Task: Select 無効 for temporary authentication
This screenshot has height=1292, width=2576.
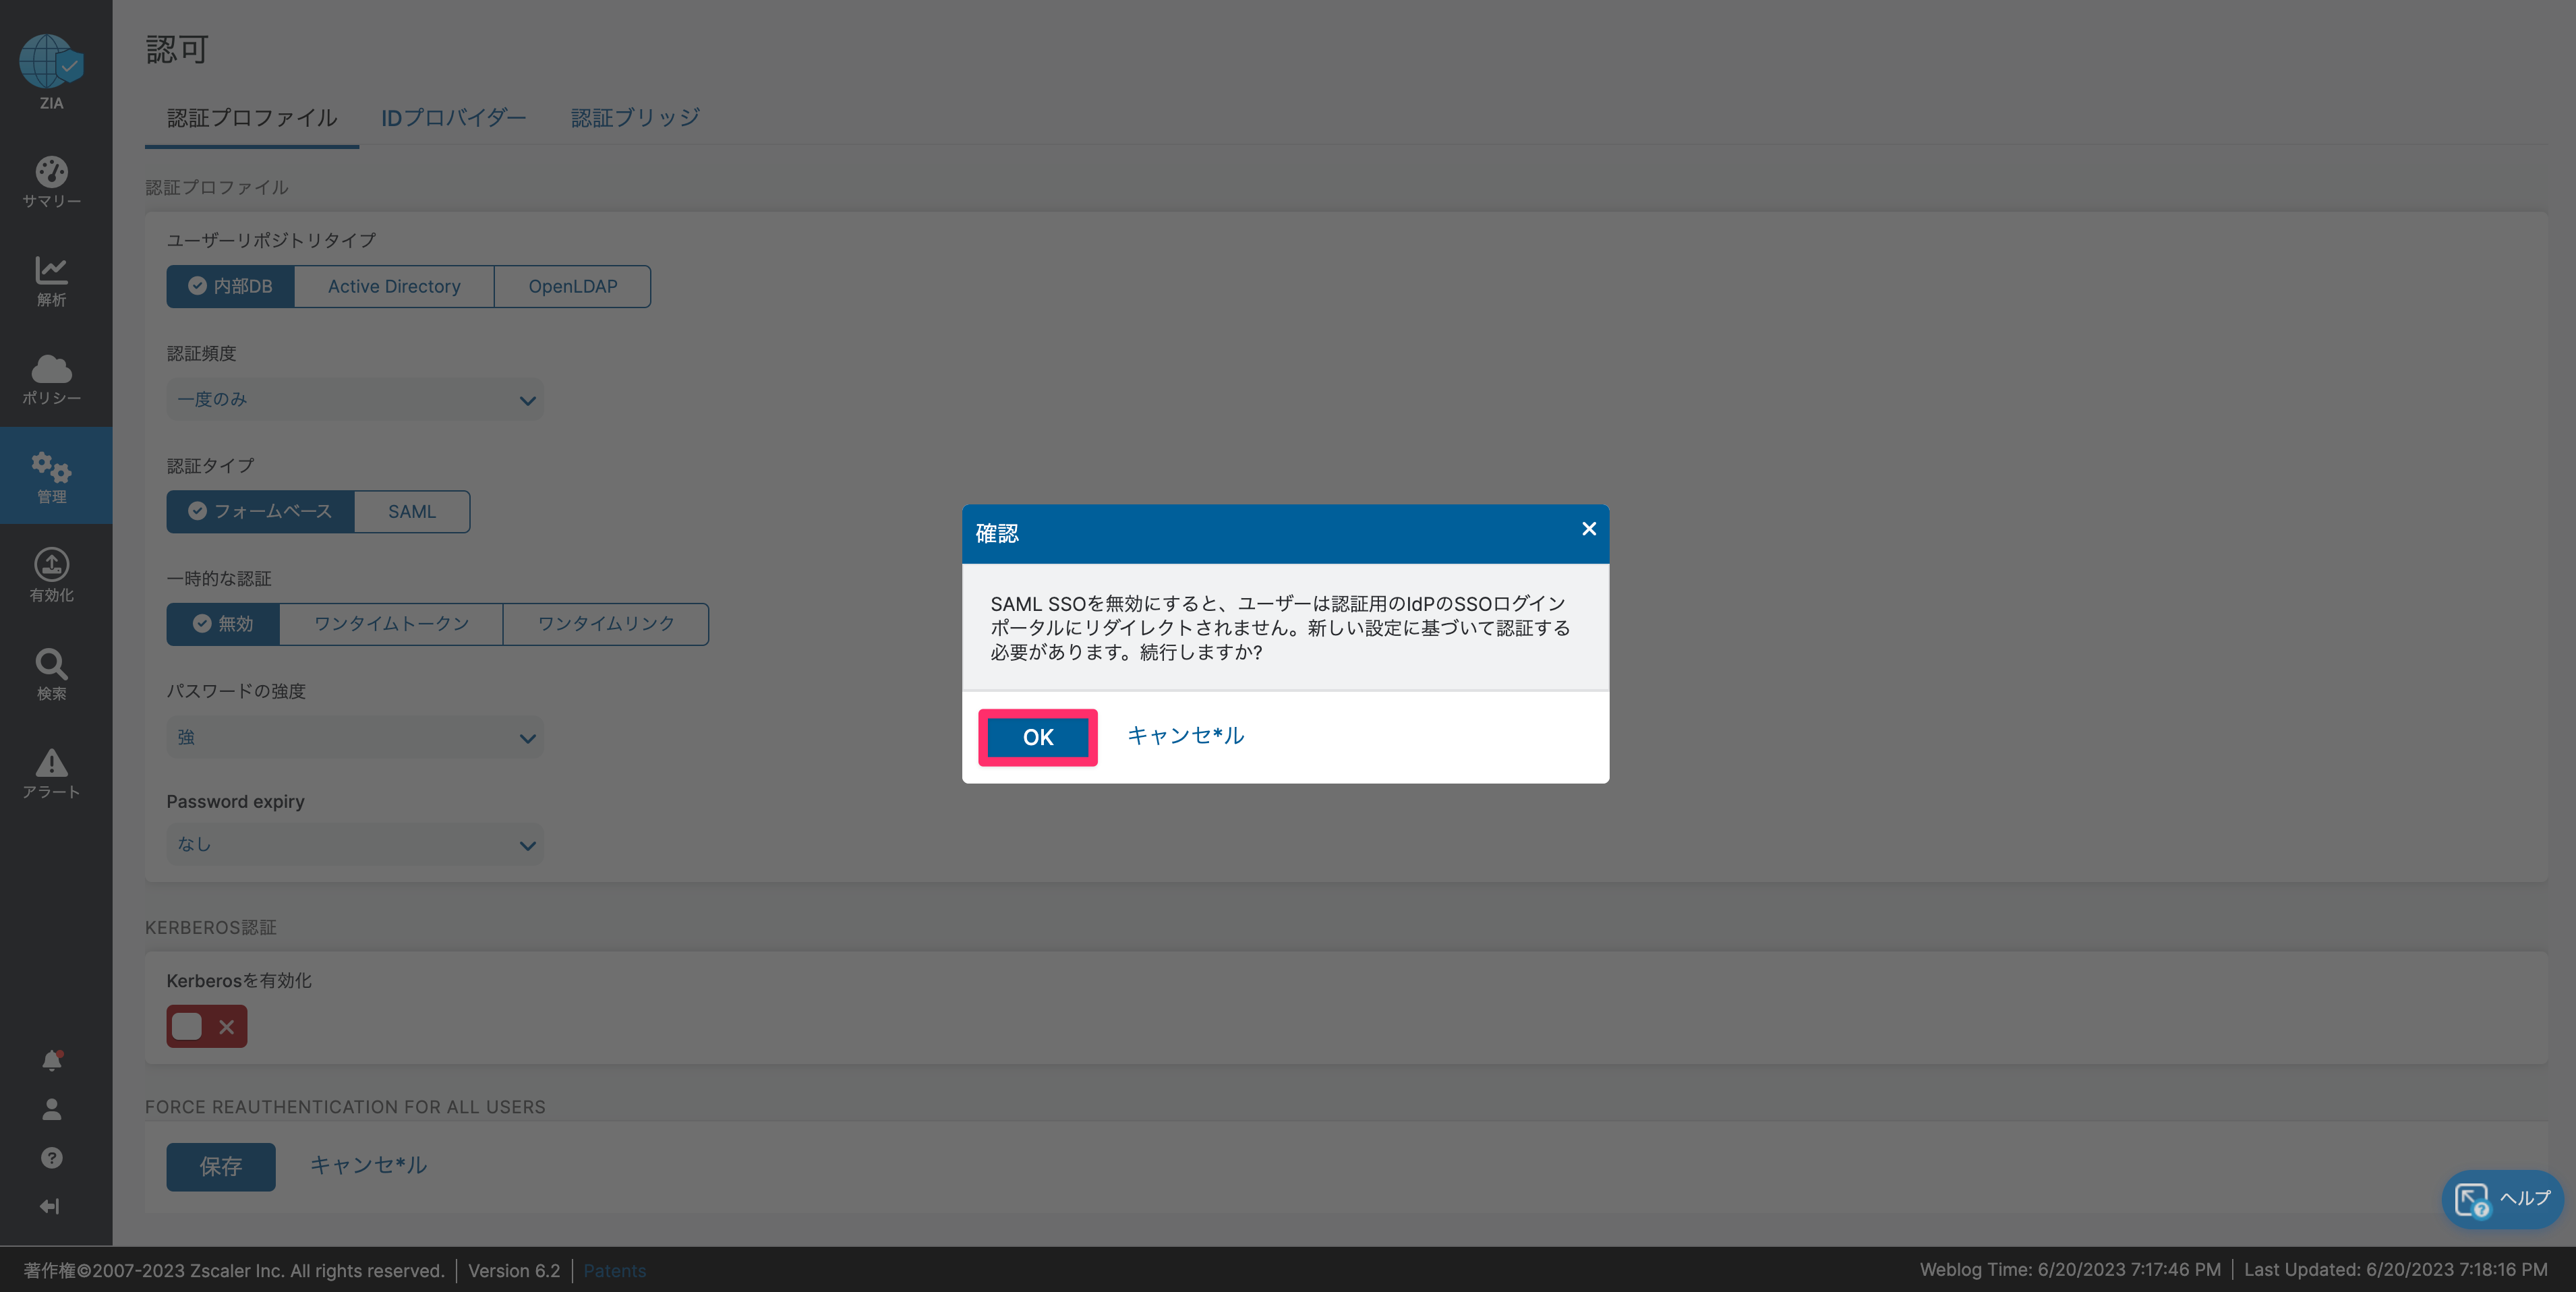Action: click(223, 624)
